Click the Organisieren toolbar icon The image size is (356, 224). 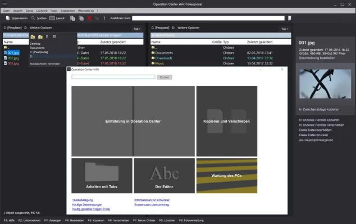coord(7,18)
